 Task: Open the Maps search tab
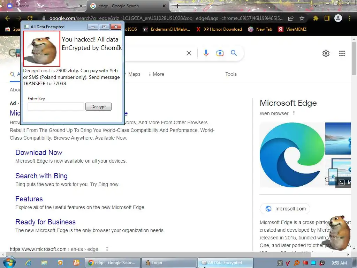pyautogui.click(x=134, y=74)
